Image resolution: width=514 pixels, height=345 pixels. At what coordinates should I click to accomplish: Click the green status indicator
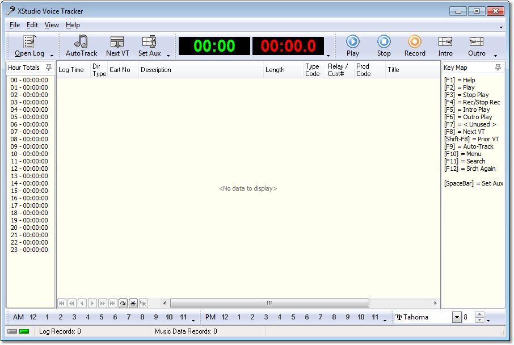(24, 331)
